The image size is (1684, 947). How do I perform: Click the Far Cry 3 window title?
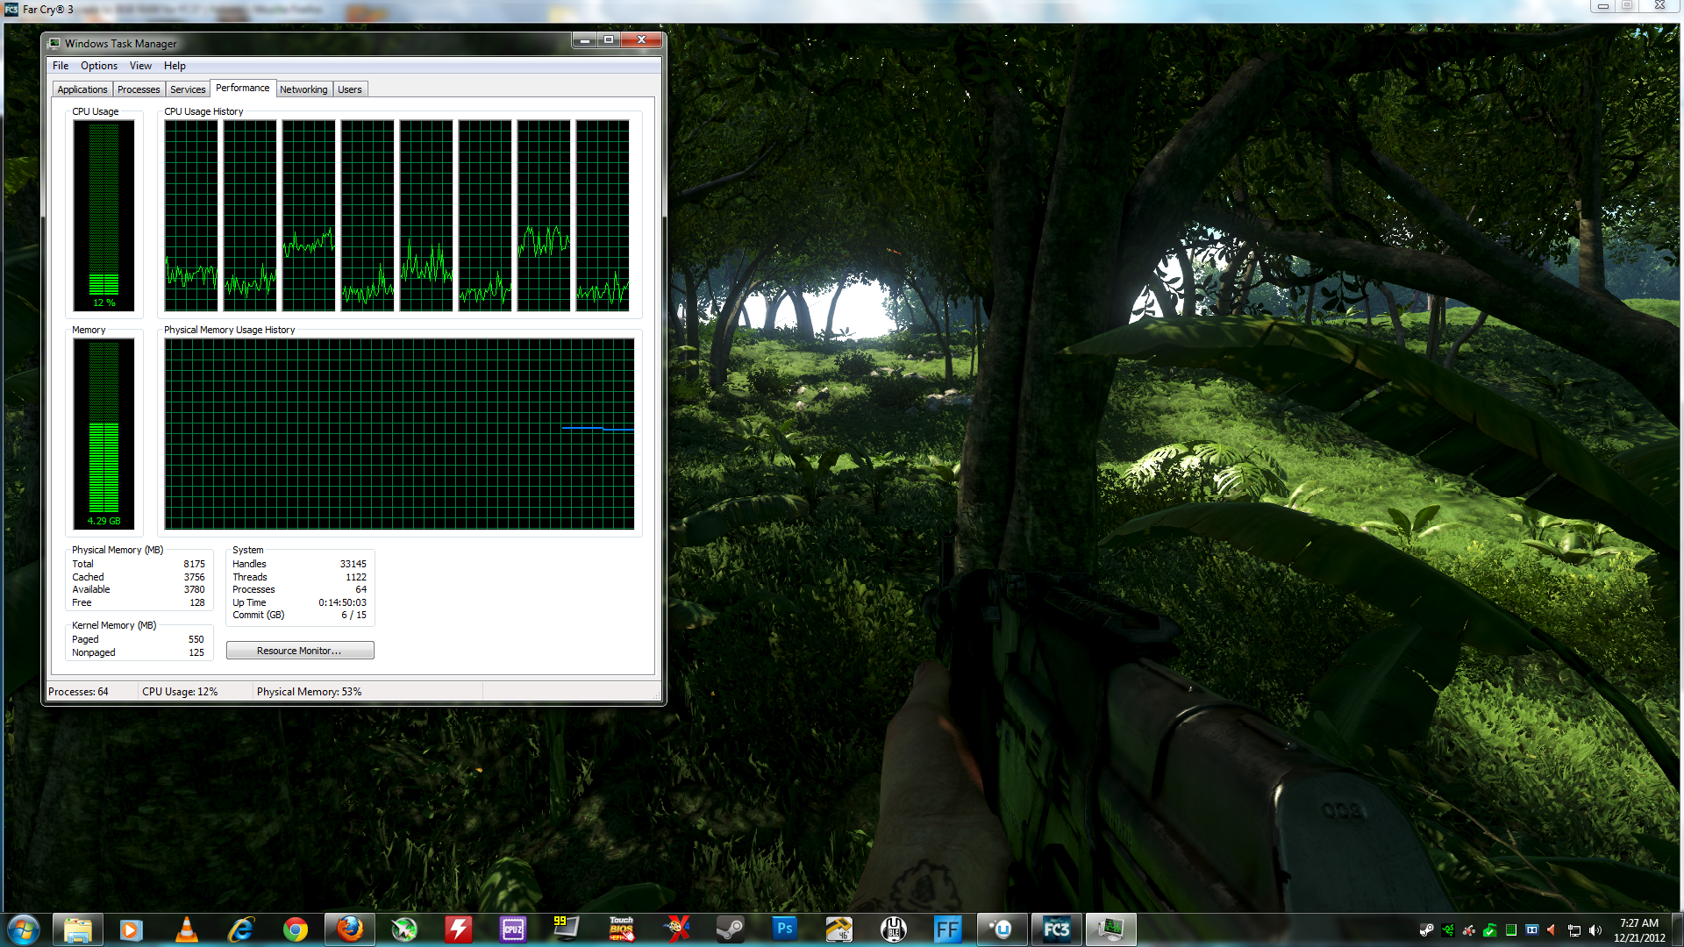48,10
